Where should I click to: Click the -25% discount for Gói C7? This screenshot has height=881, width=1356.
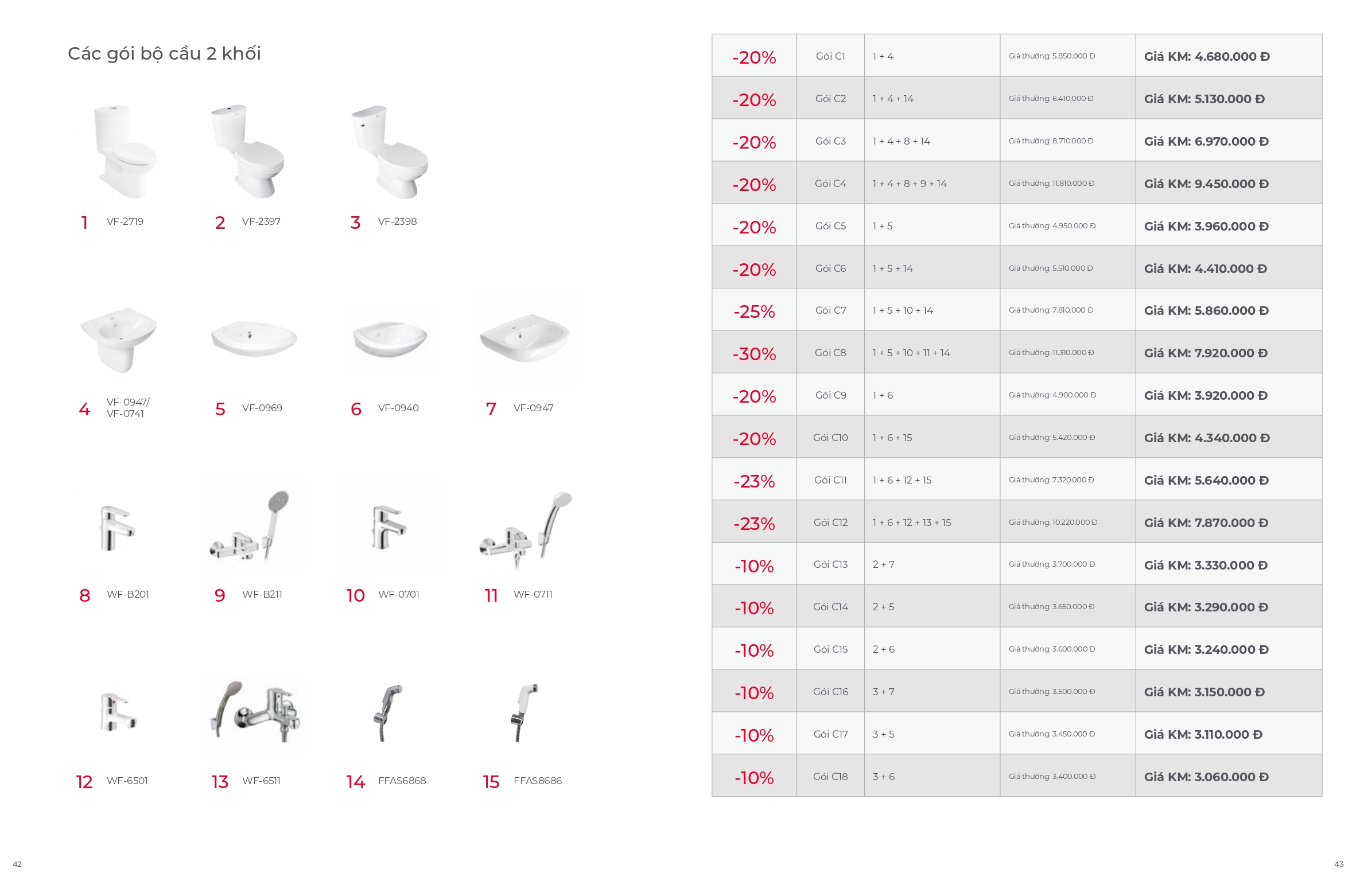tap(754, 311)
